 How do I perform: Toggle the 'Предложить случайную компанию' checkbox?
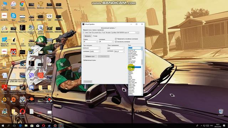116,39
